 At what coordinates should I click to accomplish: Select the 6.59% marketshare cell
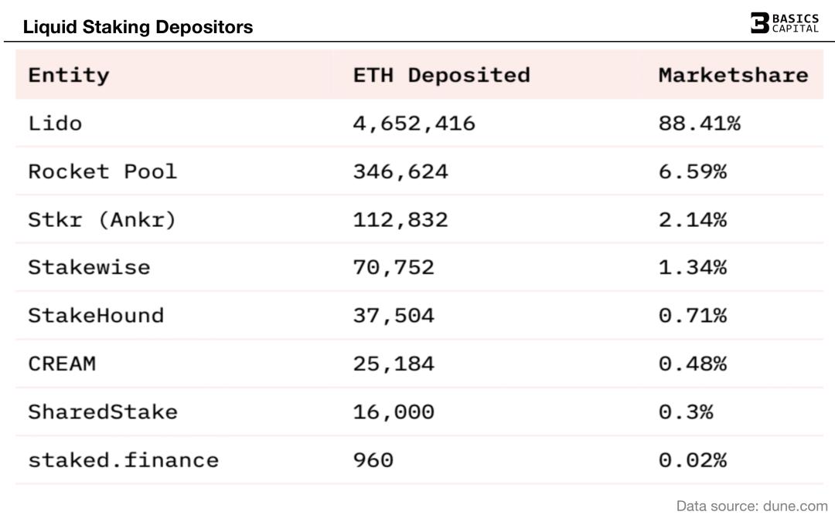pos(693,171)
